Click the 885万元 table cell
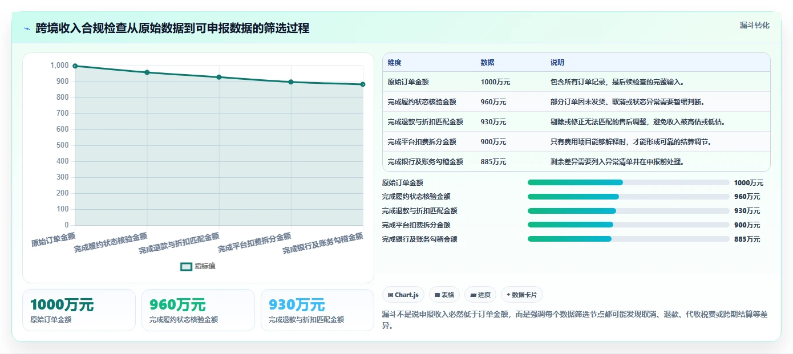 tap(493, 162)
